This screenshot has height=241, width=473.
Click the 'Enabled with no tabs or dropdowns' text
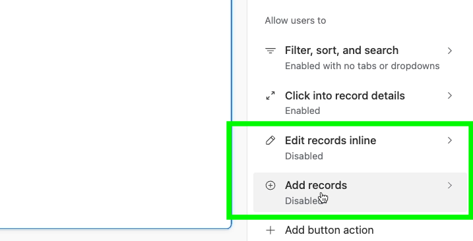coord(362,66)
